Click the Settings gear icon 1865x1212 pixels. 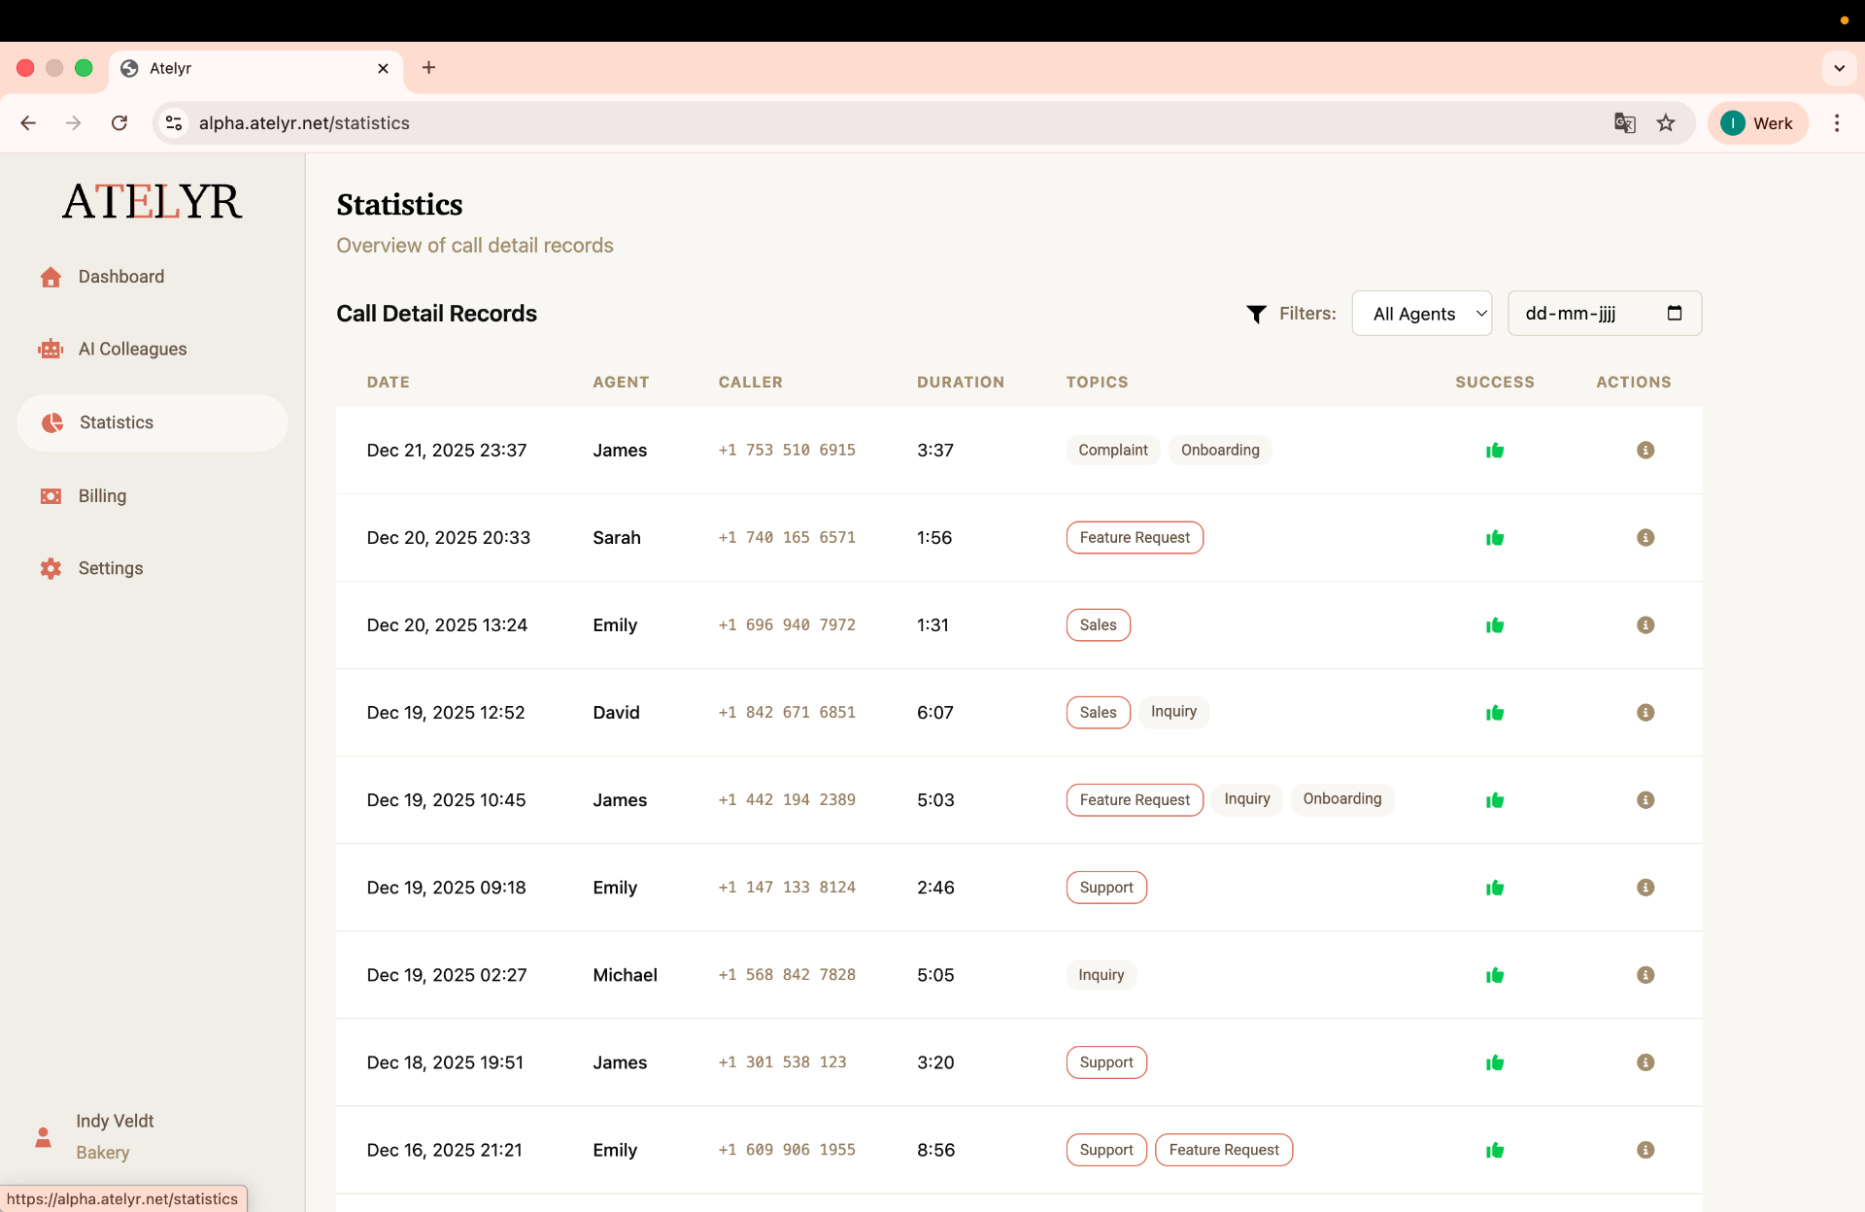click(x=51, y=569)
